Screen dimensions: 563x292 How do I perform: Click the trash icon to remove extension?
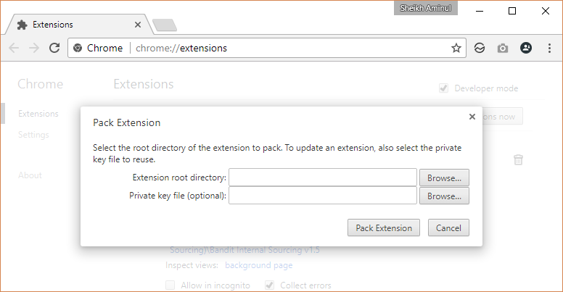pos(518,159)
